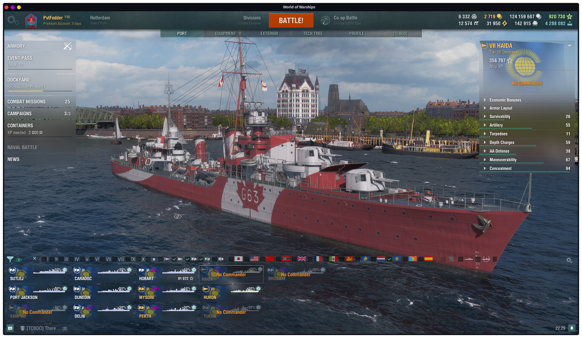Click the 142 915 currency icon

[x=535, y=23]
